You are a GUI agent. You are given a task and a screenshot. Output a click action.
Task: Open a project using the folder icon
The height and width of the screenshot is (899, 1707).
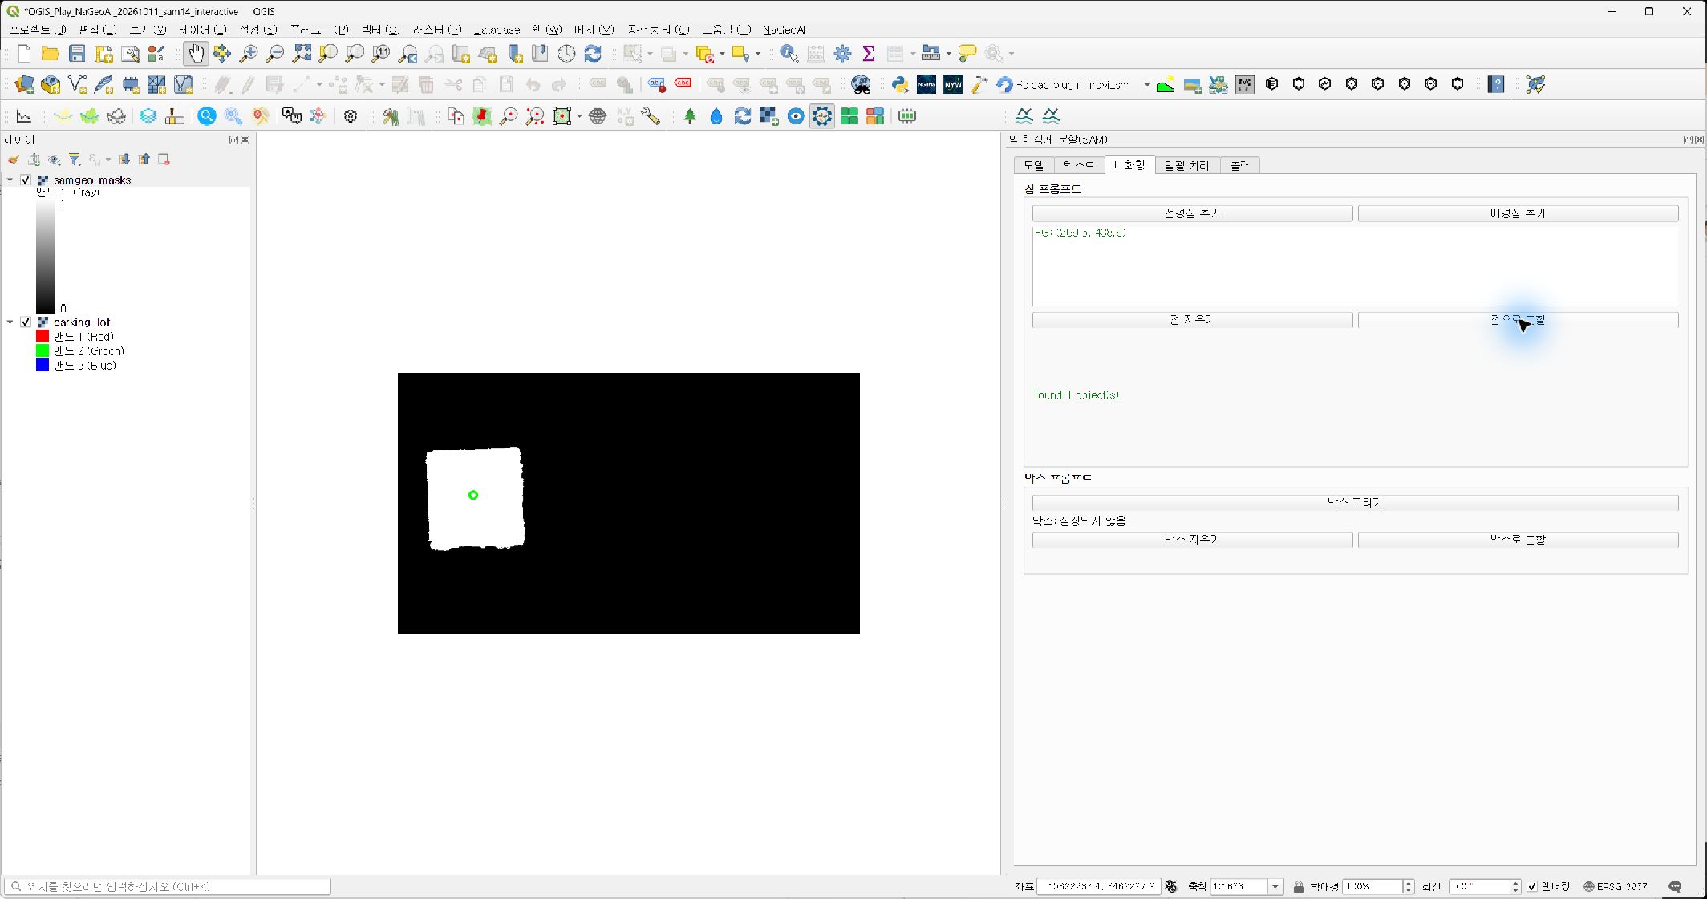point(51,54)
